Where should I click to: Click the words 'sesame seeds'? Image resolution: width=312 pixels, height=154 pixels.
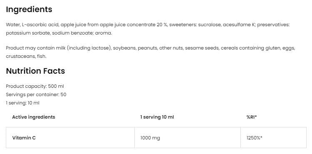[x=202, y=48]
